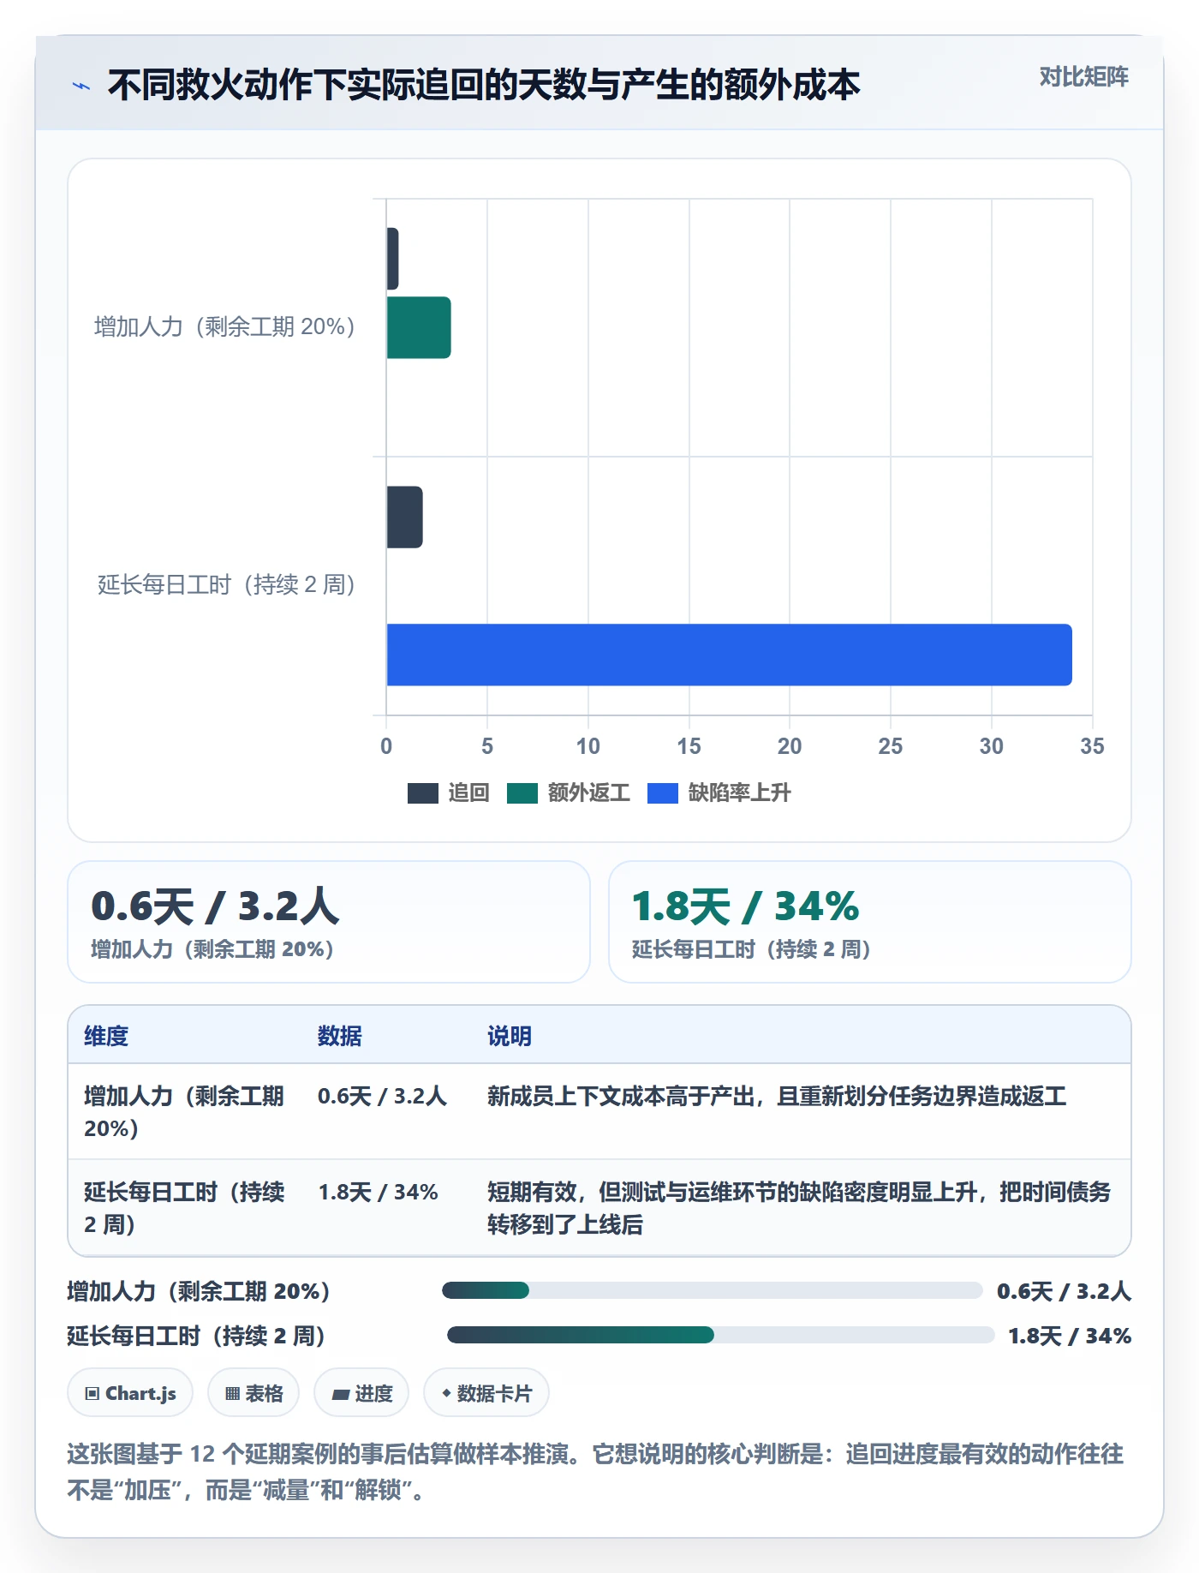Screen dimensions: 1199x1573
Task: Select the 表格 chip
Action: click(254, 1393)
